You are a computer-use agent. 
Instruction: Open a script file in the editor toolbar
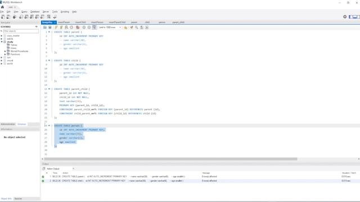pos(45,27)
